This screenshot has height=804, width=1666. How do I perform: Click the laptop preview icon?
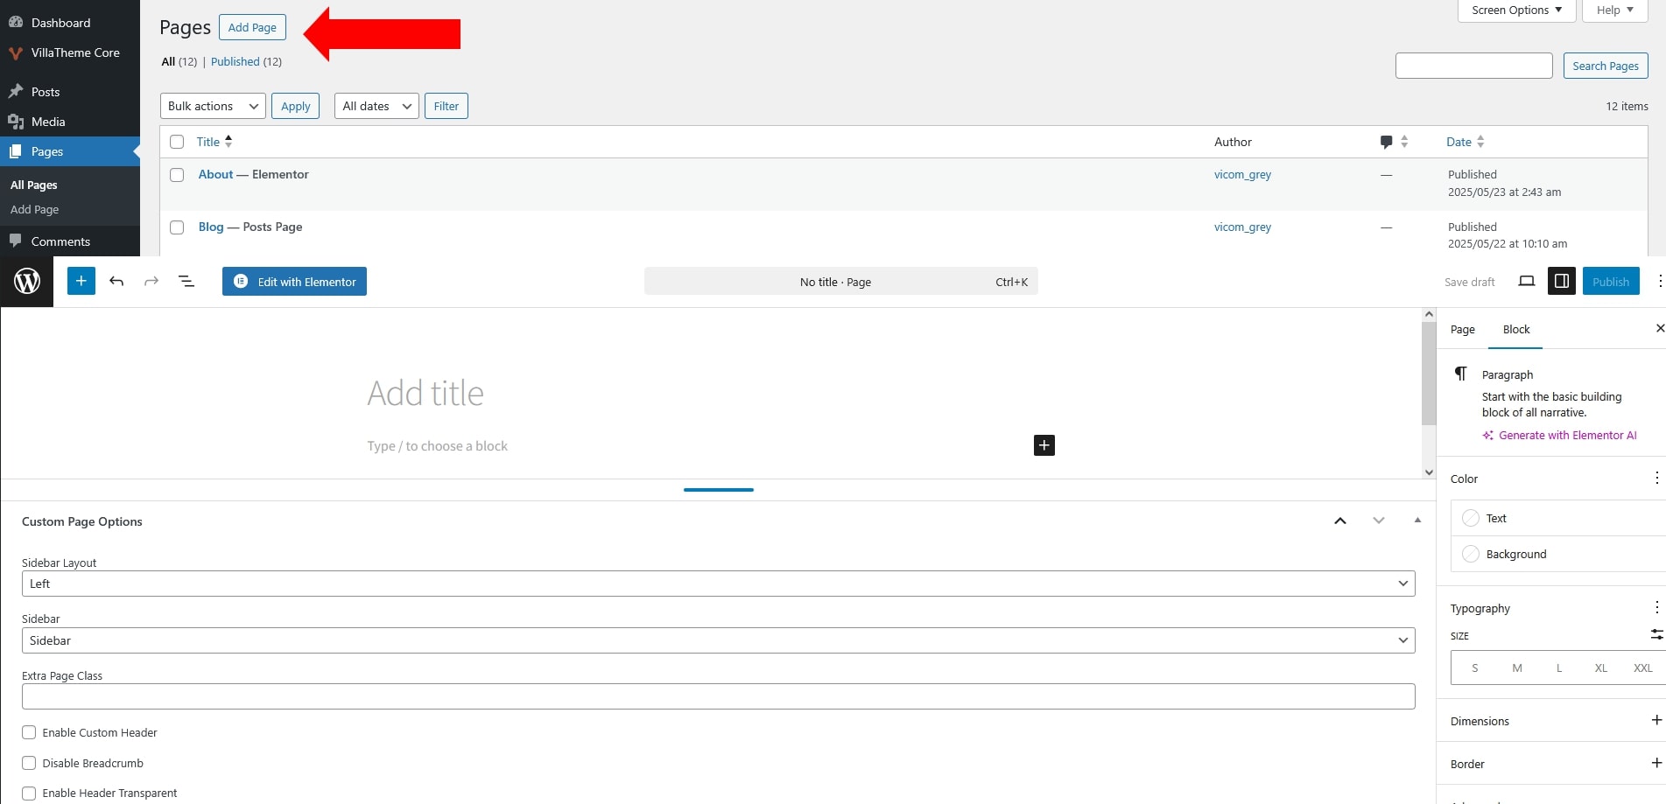[1527, 282]
